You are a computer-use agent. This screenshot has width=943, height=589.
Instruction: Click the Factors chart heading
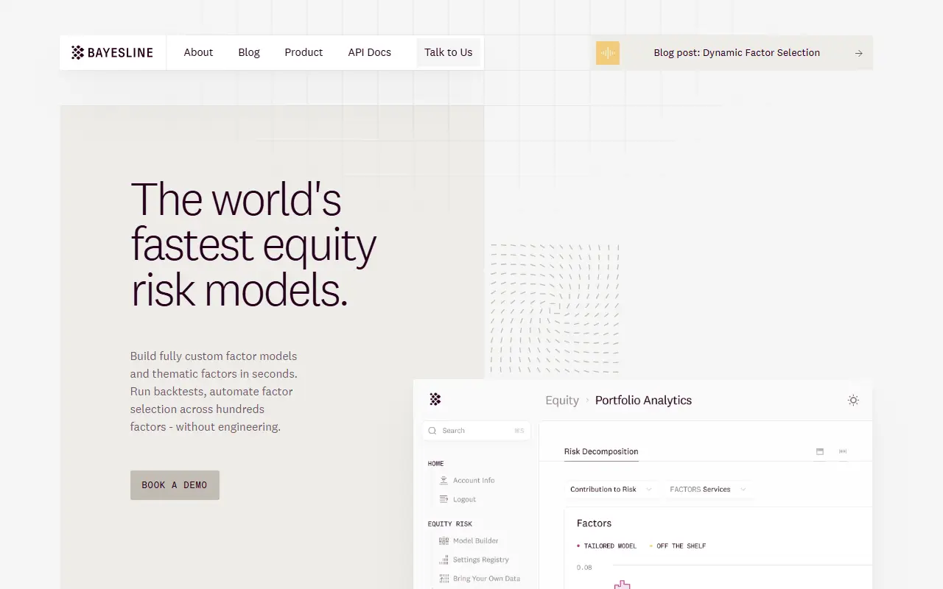594,523
